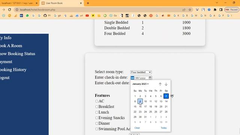Click the share page icon in address bar
The height and width of the screenshot is (135, 240).
184,10
